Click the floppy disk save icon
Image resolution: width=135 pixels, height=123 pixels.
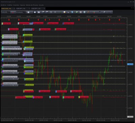84,12
